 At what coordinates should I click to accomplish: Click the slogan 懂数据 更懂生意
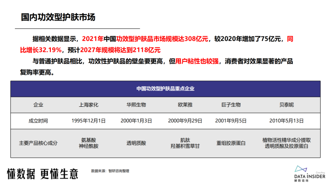pyautogui.click(x=42, y=174)
